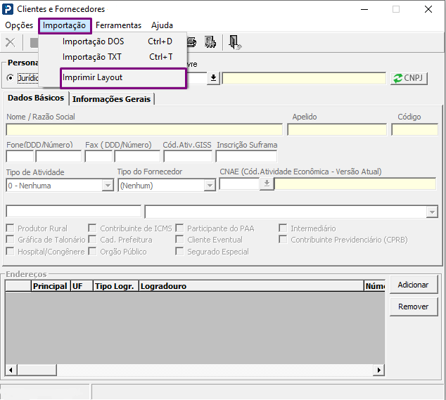Choose Imprimir Layout from the Importação menu
Viewport: 446px width, 400px height.
point(93,77)
